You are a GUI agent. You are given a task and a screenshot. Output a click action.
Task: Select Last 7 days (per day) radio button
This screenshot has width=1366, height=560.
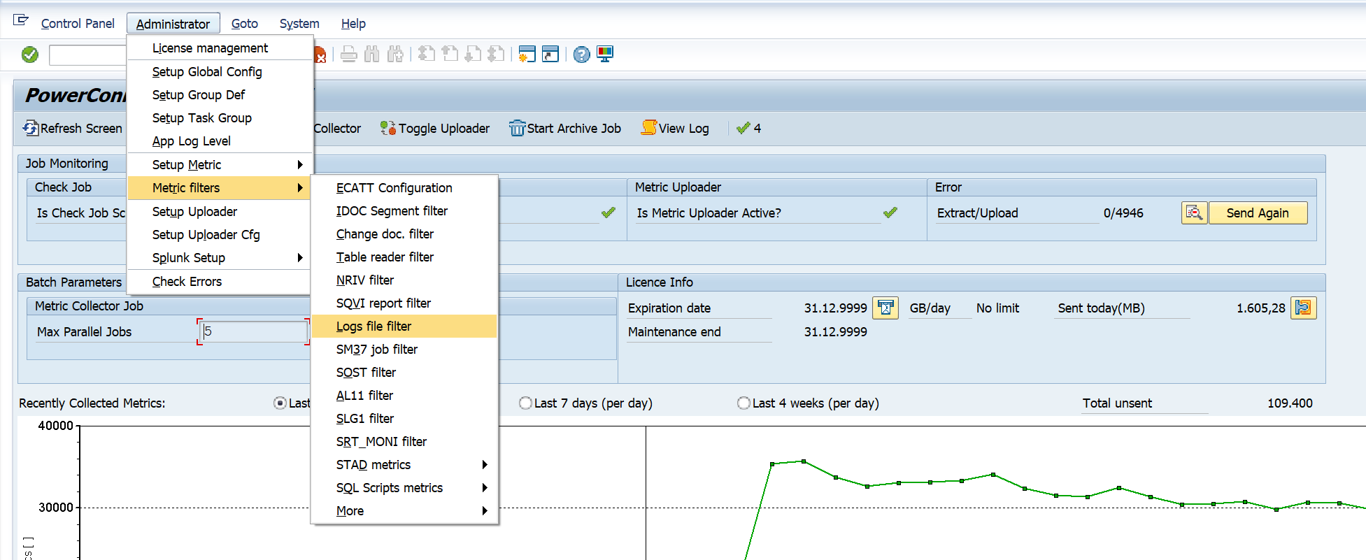pyautogui.click(x=525, y=403)
